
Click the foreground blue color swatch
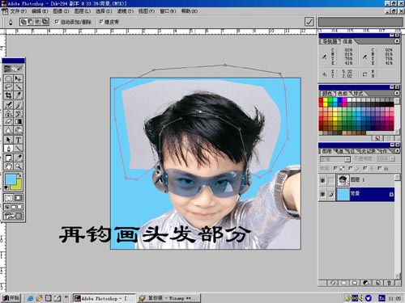(11, 179)
